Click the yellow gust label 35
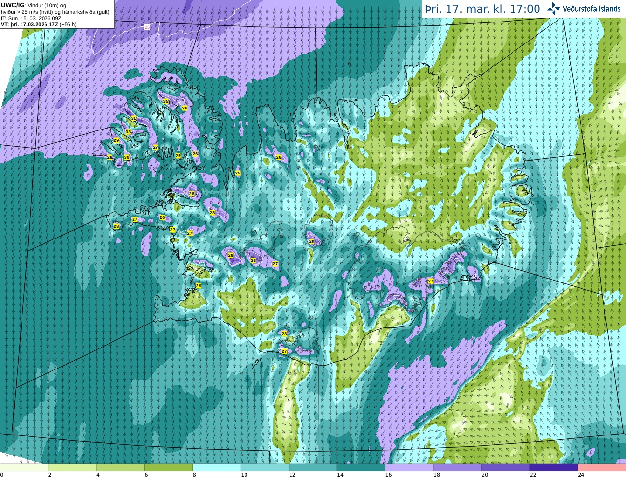Image resolution: width=626 pixels, height=478 pixels. coord(165,101)
